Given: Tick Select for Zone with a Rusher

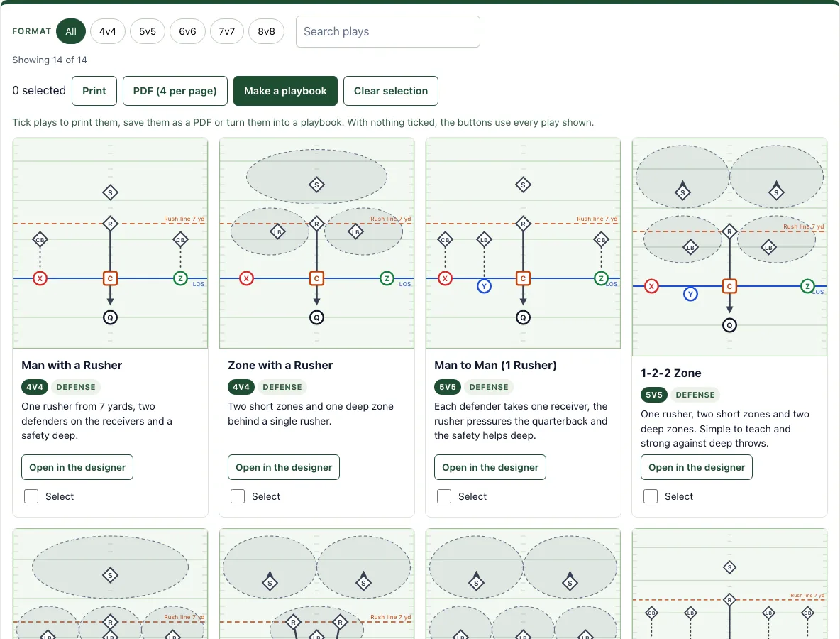Looking at the screenshot, I should tap(238, 496).
